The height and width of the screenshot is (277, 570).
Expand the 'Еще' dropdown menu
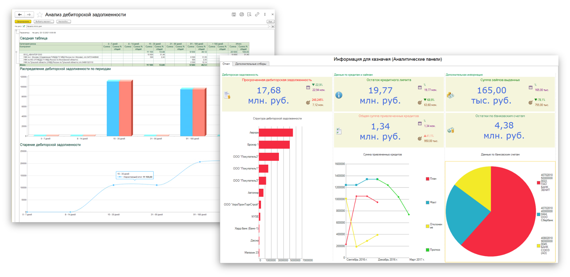tap(270, 22)
